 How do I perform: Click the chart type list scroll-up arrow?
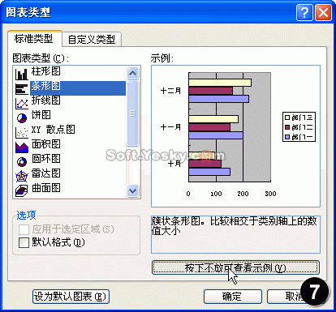(x=132, y=73)
